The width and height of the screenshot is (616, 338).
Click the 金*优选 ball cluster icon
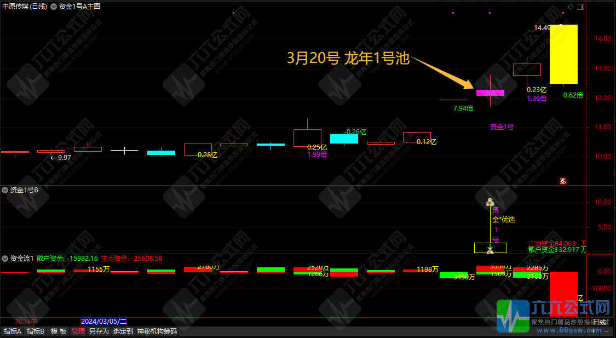coord(490,203)
